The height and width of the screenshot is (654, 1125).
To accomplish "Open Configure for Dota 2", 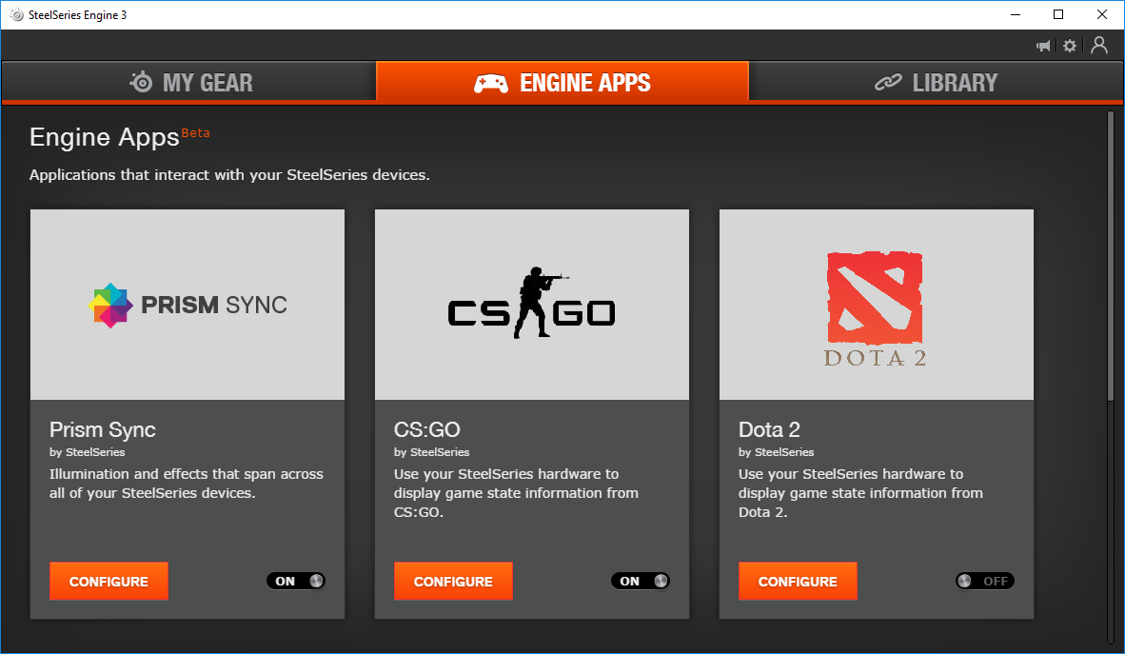I will 798,582.
